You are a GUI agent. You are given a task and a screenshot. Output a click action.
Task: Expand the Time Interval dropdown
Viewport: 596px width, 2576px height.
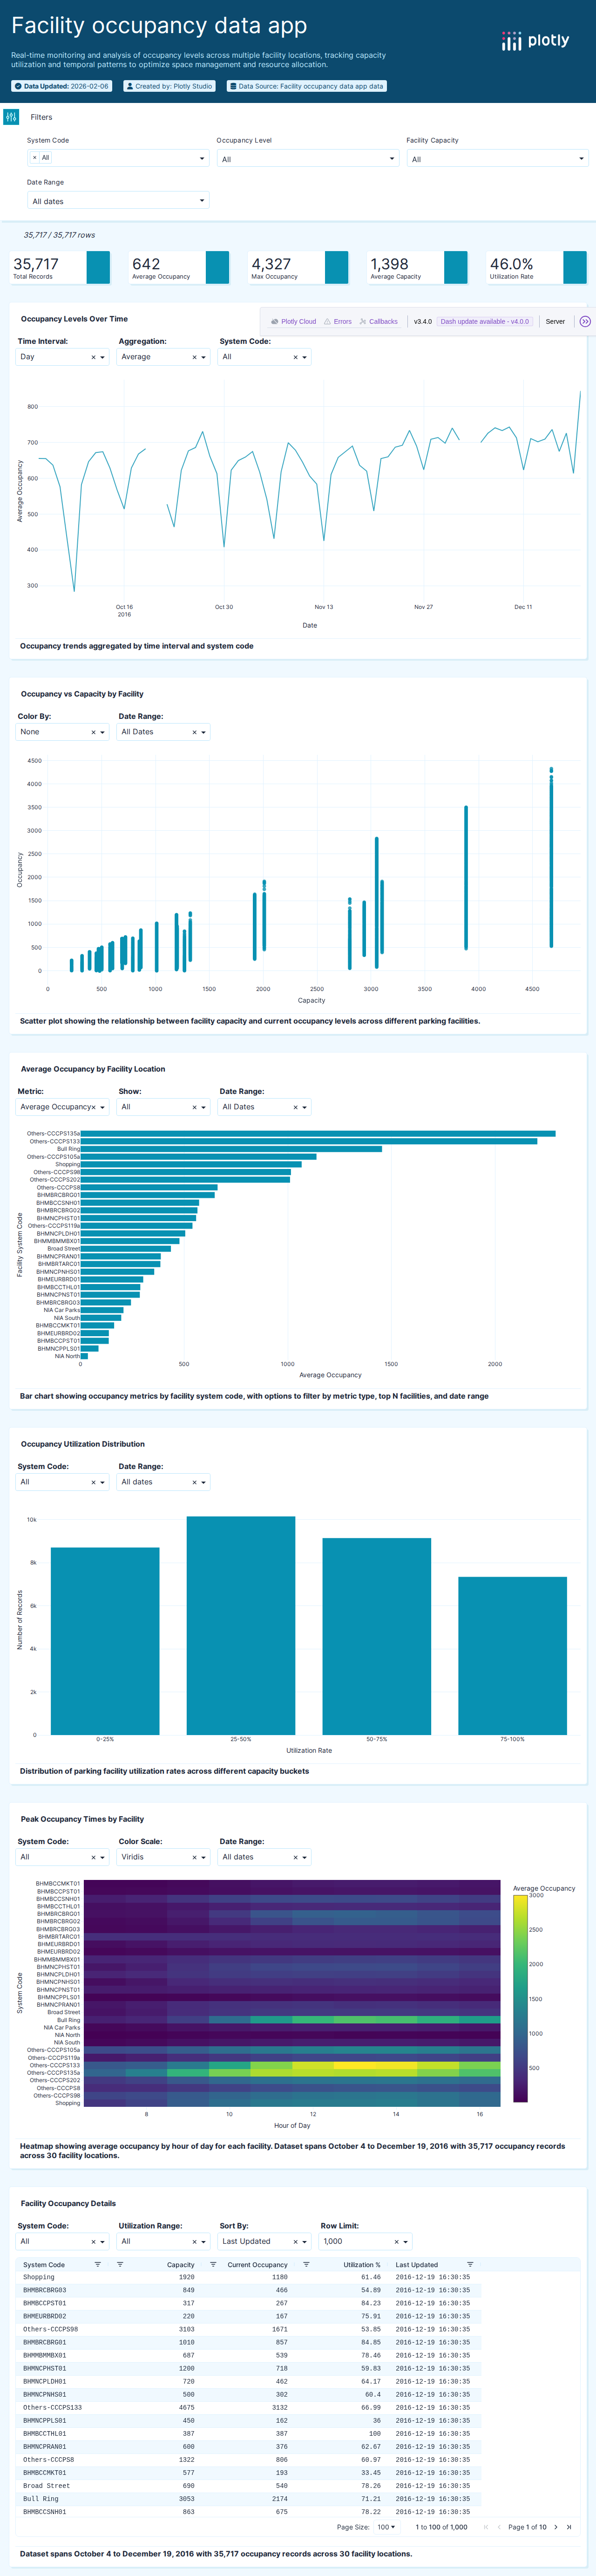click(102, 357)
